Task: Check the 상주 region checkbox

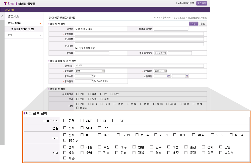Action: 203,152
